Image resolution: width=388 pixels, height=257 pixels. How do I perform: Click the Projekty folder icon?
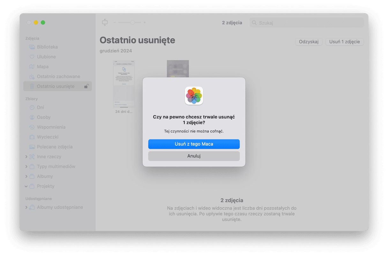click(32, 186)
